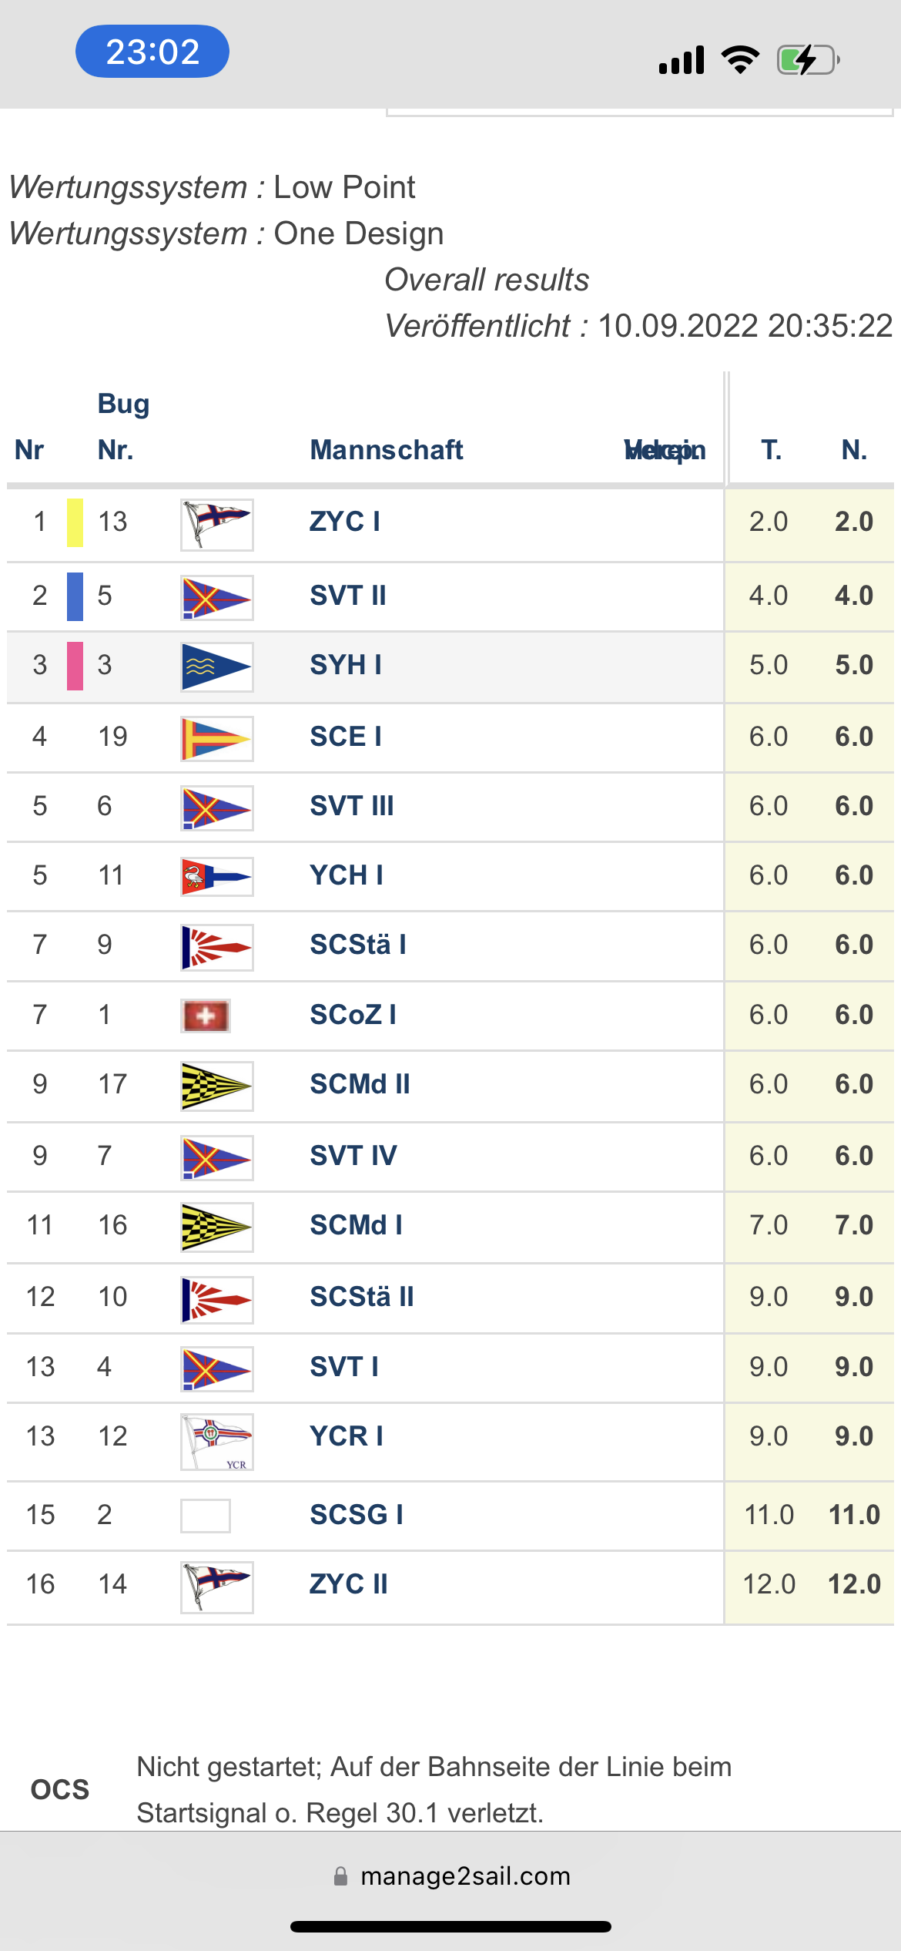The width and height of the screenshot is (901, 1951).
Task: Tap the 23:02 status bar time pill
Action: pyautogui.click(x=152, y=52)
